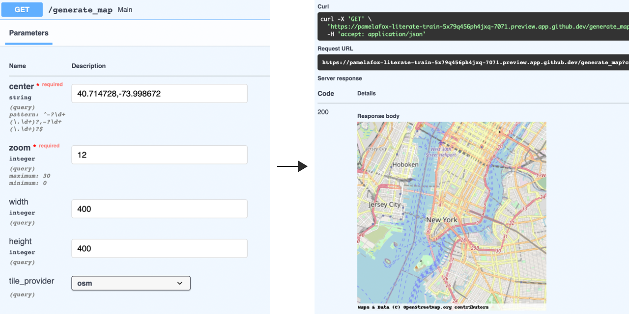Image resolution: width=629 pixels, height=314 pixels.
Task: Click the Response body heading
Action: point(378,116)
